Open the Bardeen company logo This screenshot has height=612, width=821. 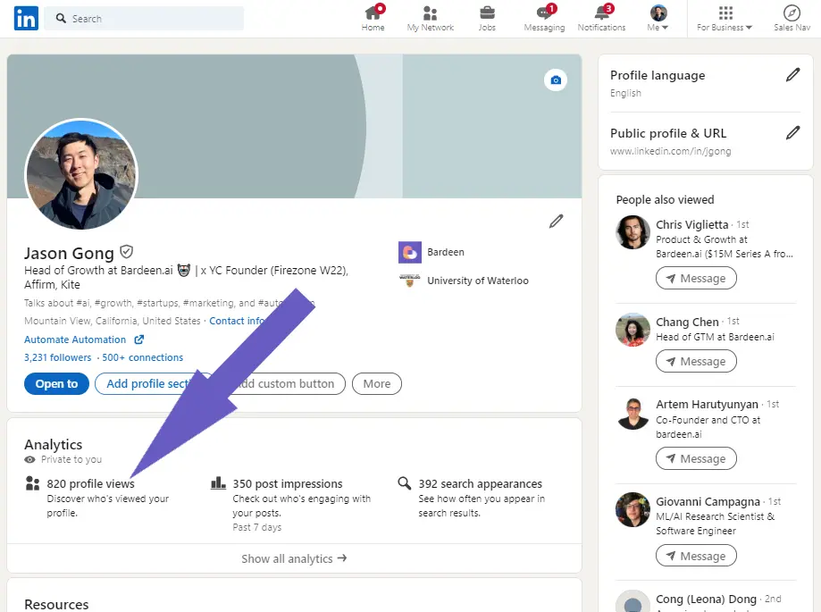[409, 252]
